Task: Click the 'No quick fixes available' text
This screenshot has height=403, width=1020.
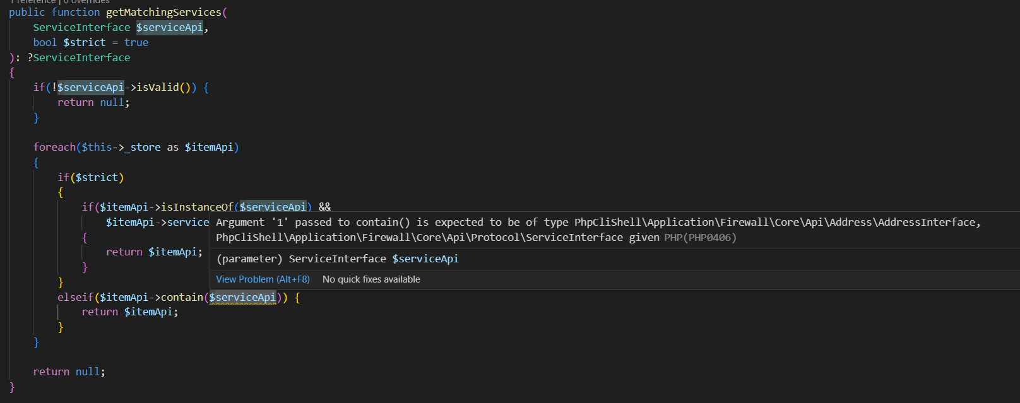Action: pos(371,279)
